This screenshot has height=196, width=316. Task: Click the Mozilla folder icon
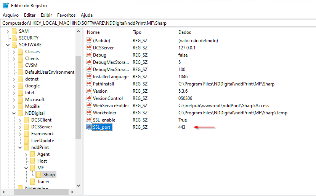(x=21, y=106)
